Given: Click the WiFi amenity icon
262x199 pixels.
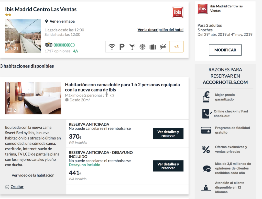Looking at the screenshot, I should 112,47.
